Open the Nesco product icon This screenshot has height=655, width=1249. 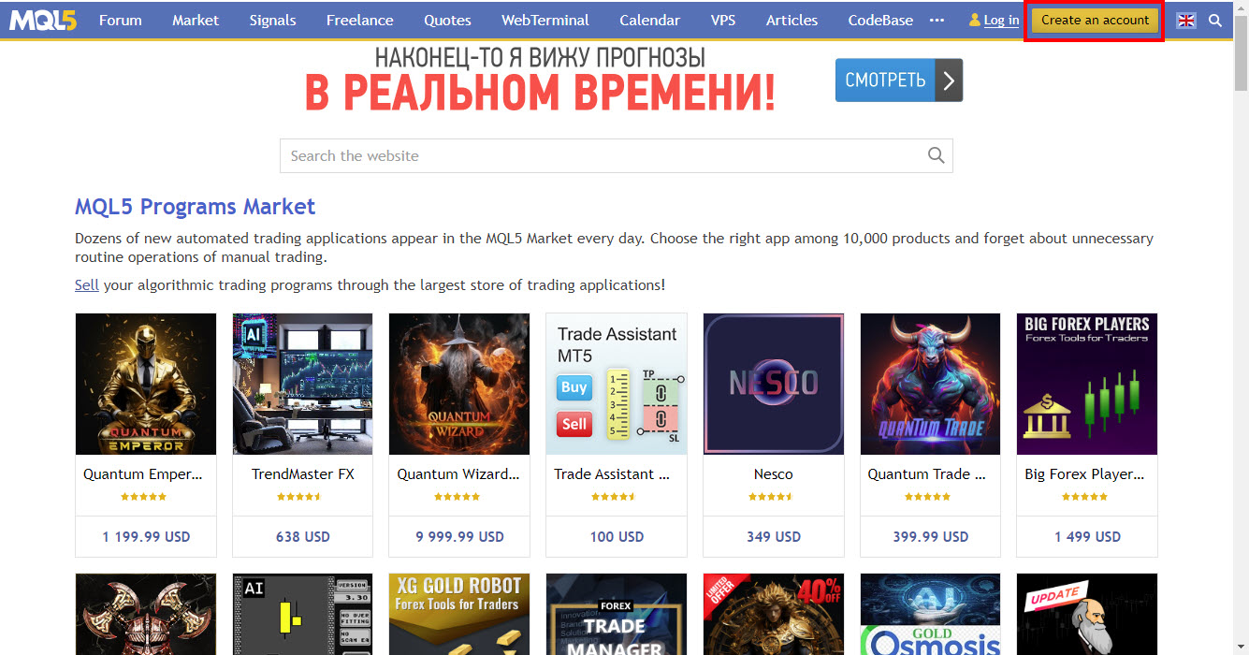coord(774,384)
